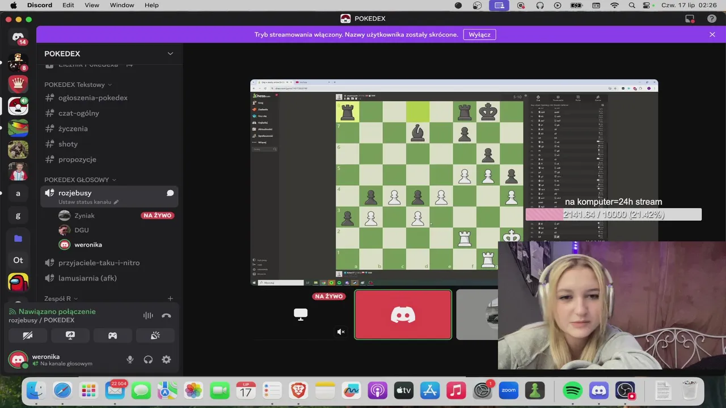Select the Pokeball POKEDEX server icon
This screenshot has width=726, height=408.
(18, 106)
